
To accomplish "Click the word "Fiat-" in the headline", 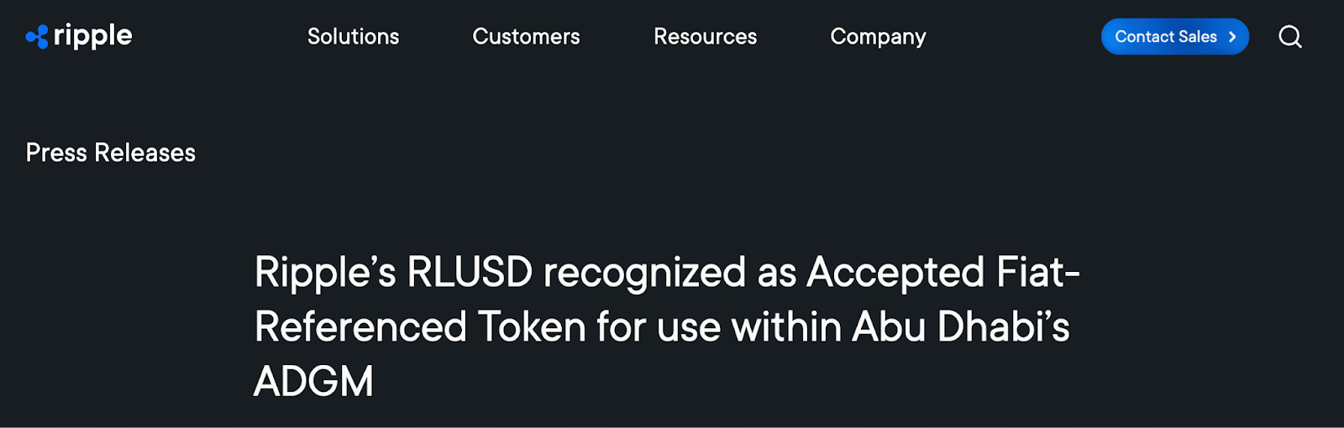I will 1038,273.
